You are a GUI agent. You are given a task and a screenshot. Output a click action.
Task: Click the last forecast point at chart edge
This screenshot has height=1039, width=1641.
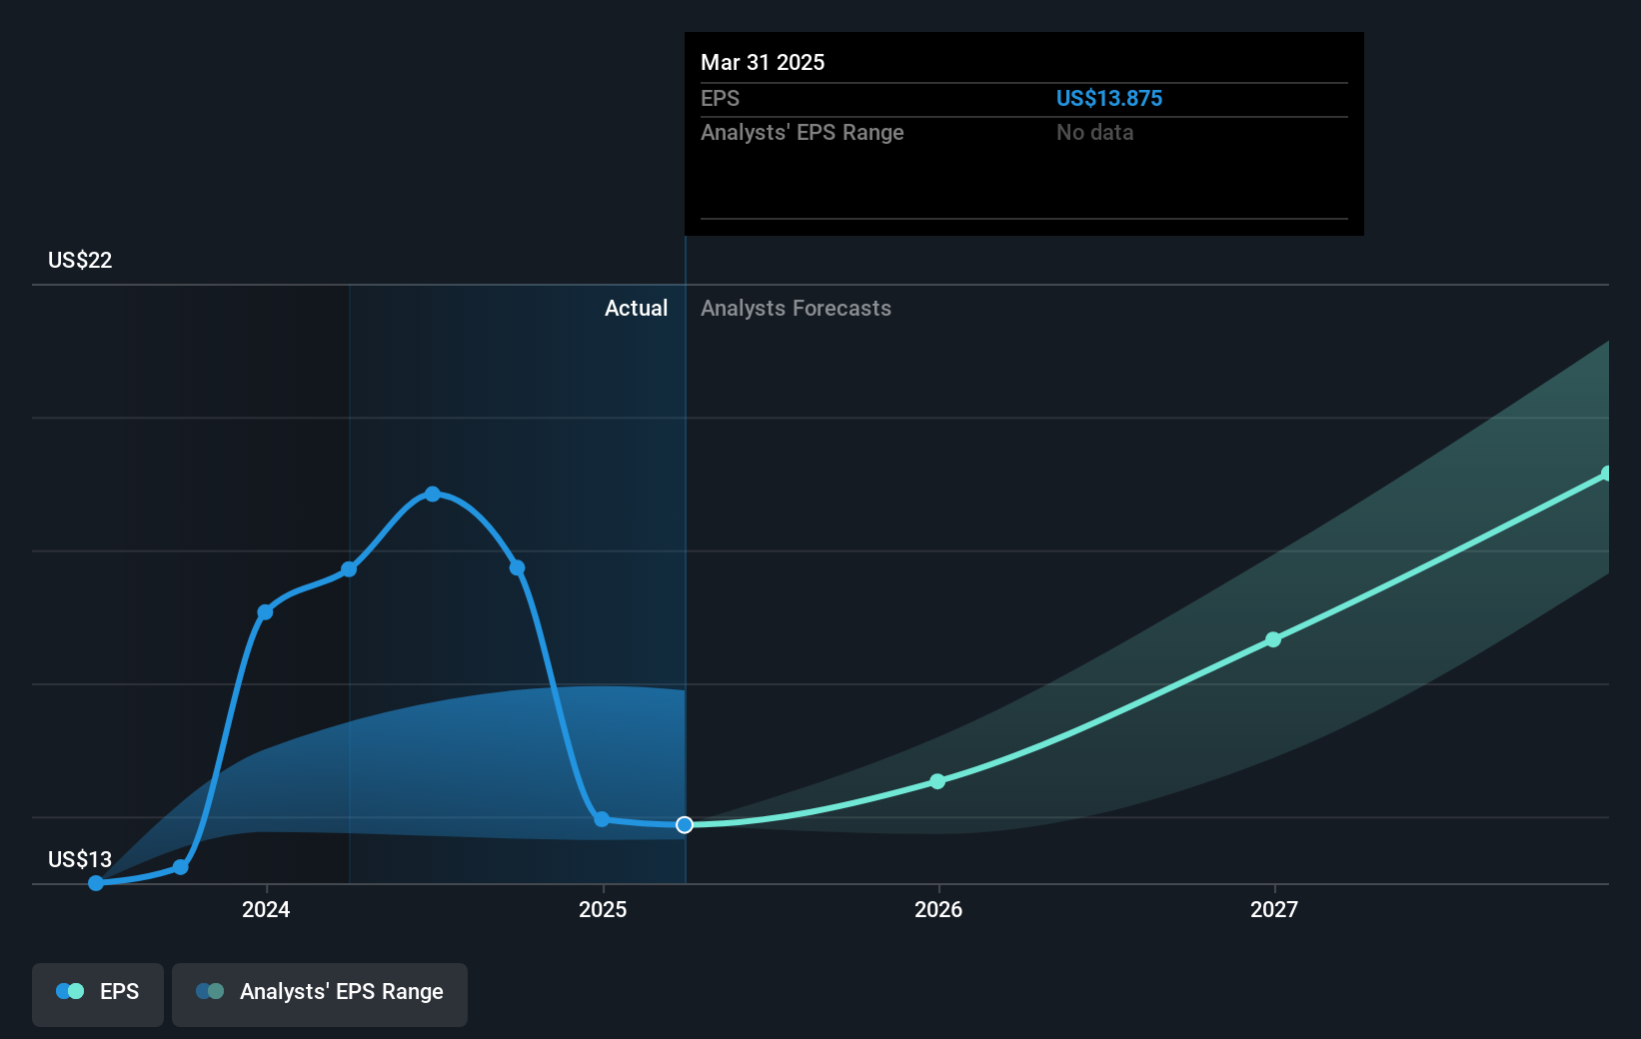point(1606,474)
